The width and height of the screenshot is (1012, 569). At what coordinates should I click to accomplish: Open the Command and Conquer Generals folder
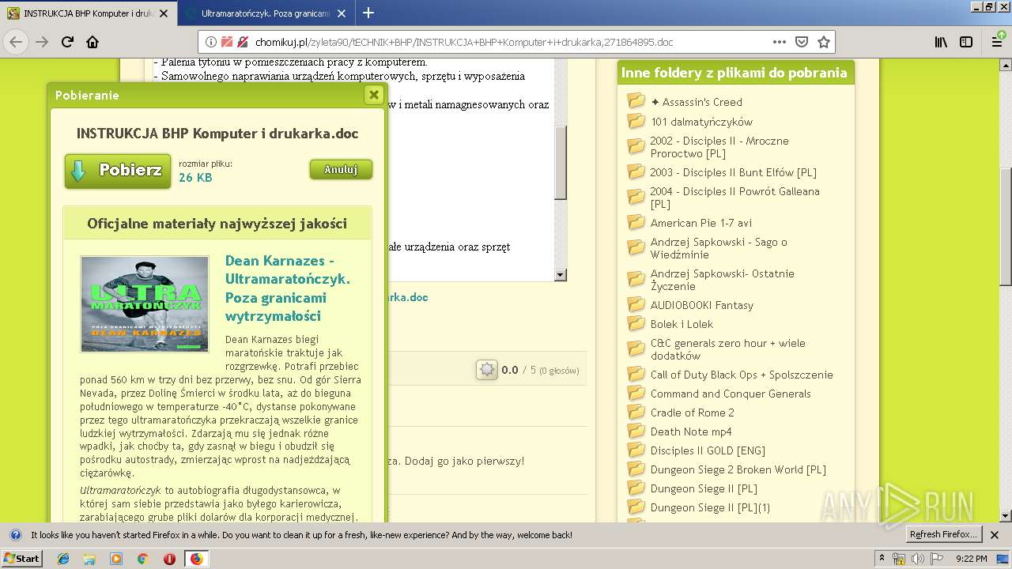click(731, 394)
